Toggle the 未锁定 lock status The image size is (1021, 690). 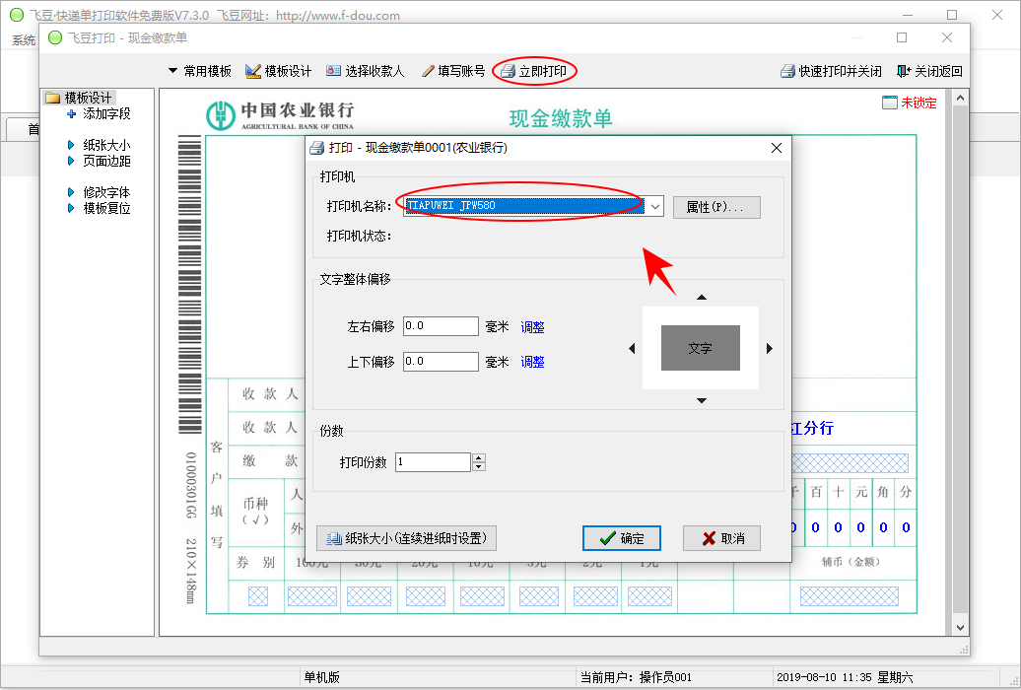tap(910, 103)
